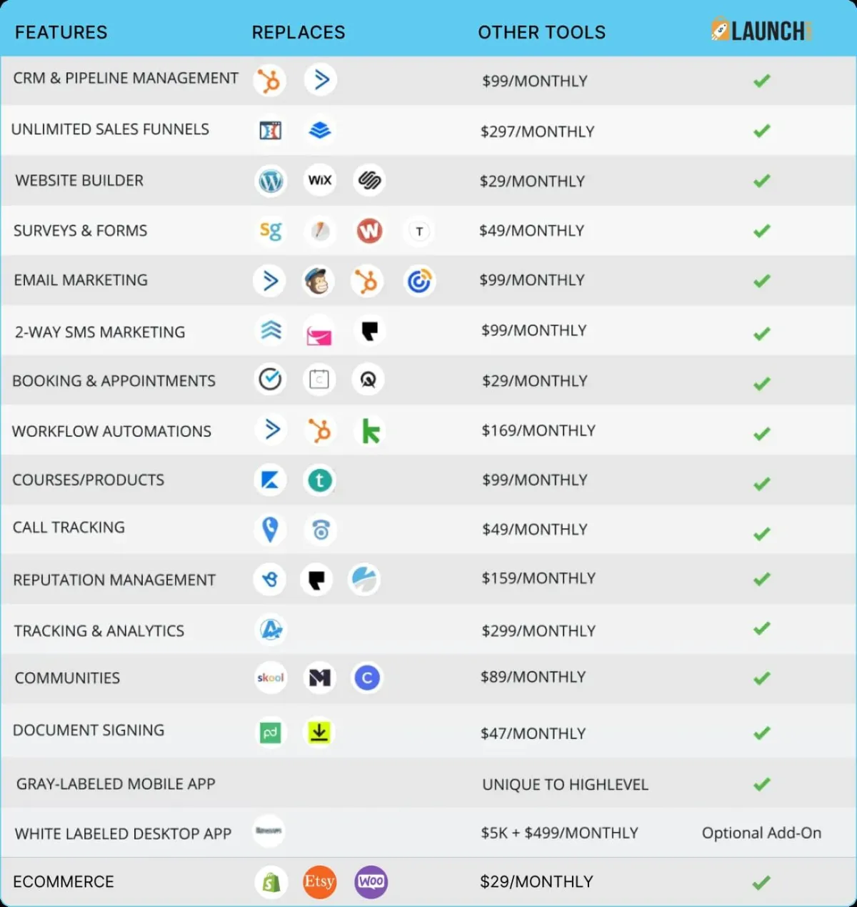Click the Kajabi icon in Courses row
Screen dimensions: 857x907
270,480
